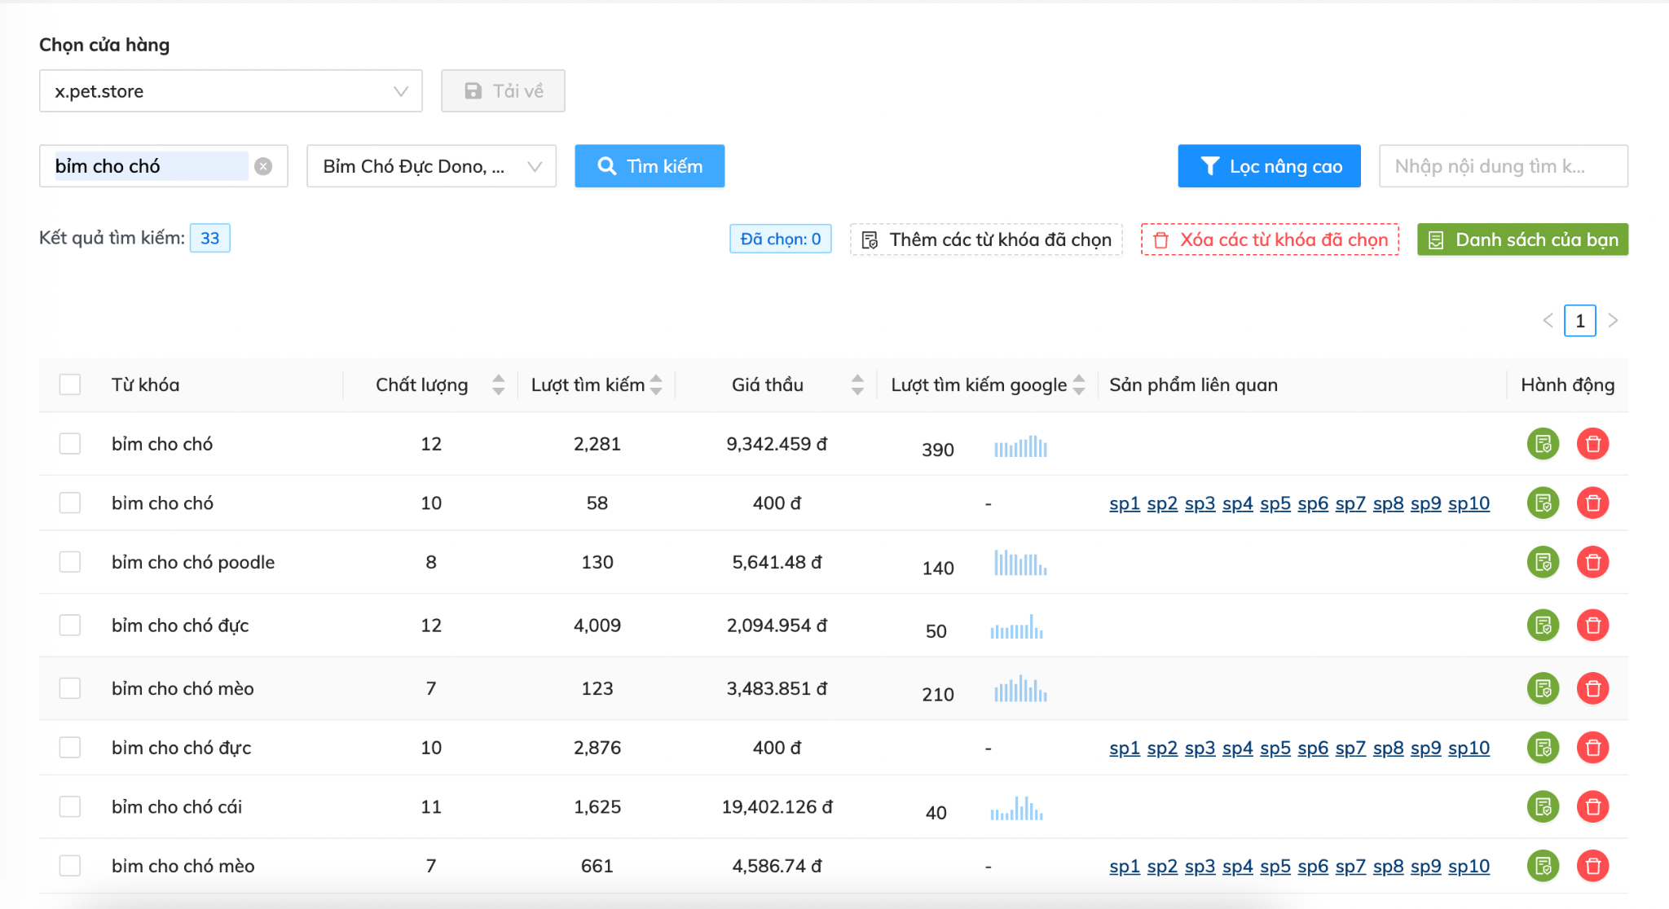1669x909 pixels.
Task: Select checkbox for 'bỉm cho chó cái'
Action: point(70,806)
